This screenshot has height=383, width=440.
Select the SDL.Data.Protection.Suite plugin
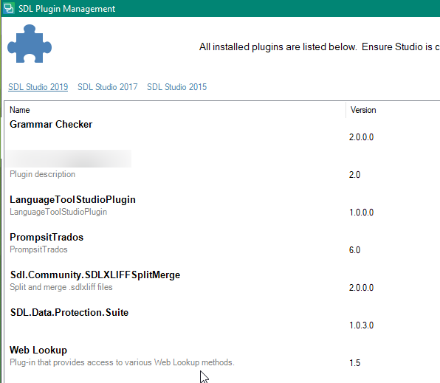pos(69,312)
